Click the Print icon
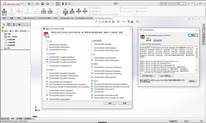 click(48, 4)
